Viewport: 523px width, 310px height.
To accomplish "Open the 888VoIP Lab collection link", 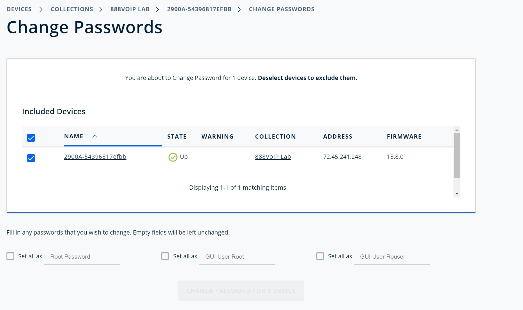I will pos(273,157).
